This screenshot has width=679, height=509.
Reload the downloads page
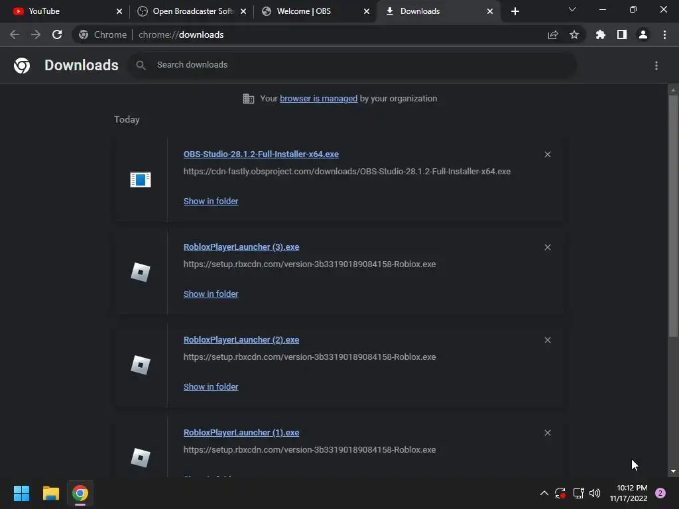(57, 34)
